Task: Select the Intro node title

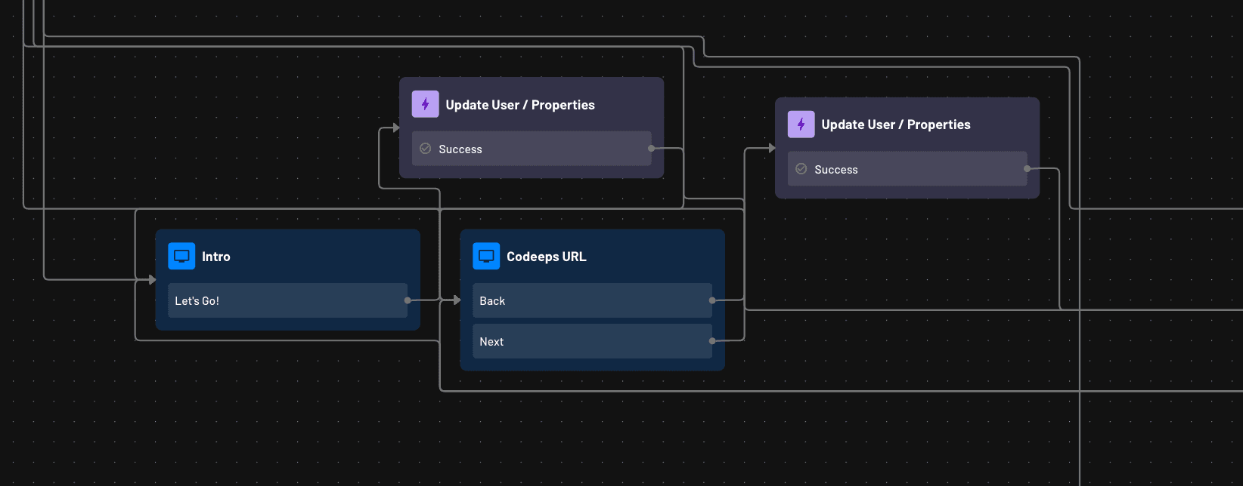Action: 216,257
